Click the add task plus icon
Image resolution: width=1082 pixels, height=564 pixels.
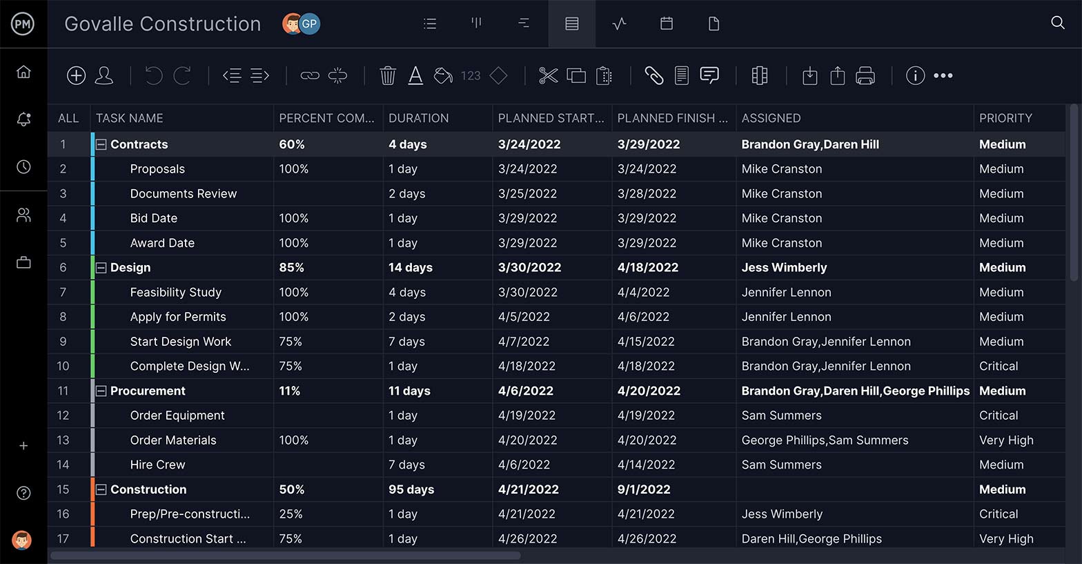76,76
